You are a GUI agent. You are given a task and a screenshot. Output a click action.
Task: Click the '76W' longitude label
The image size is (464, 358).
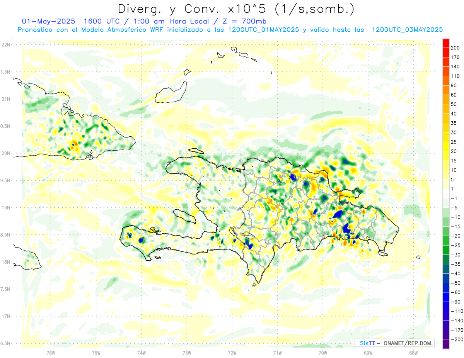coord(51,353)
